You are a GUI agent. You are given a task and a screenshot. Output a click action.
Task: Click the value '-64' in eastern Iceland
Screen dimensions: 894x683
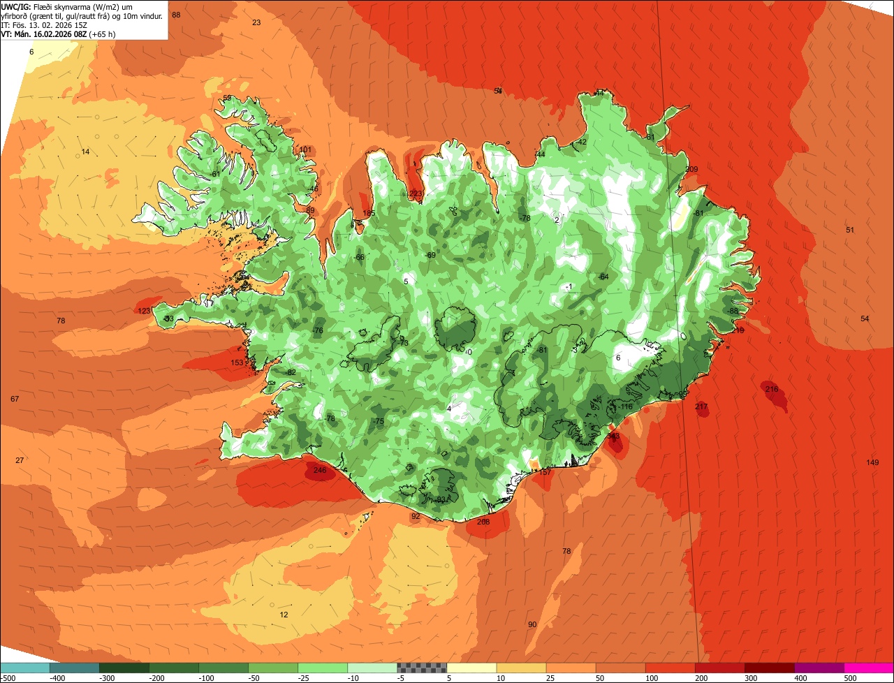click(603, 277)
